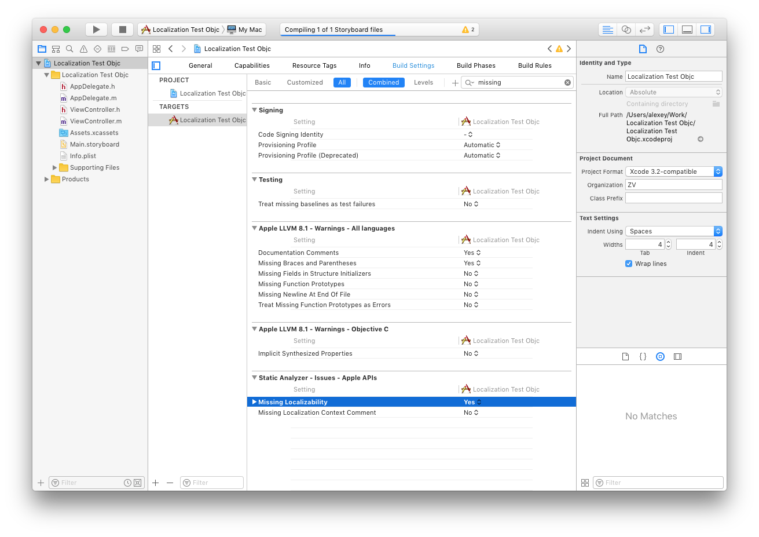Uncheck the Wrap lines checkbox

click(x=629, y=264)
